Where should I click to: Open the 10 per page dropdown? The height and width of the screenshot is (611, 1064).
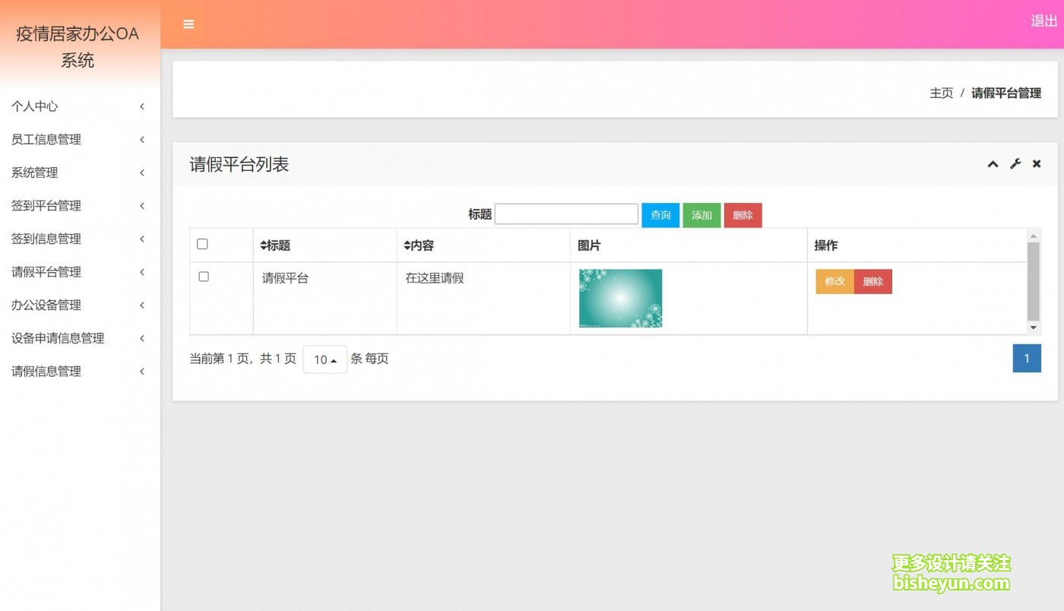click(x=325, y=359)
